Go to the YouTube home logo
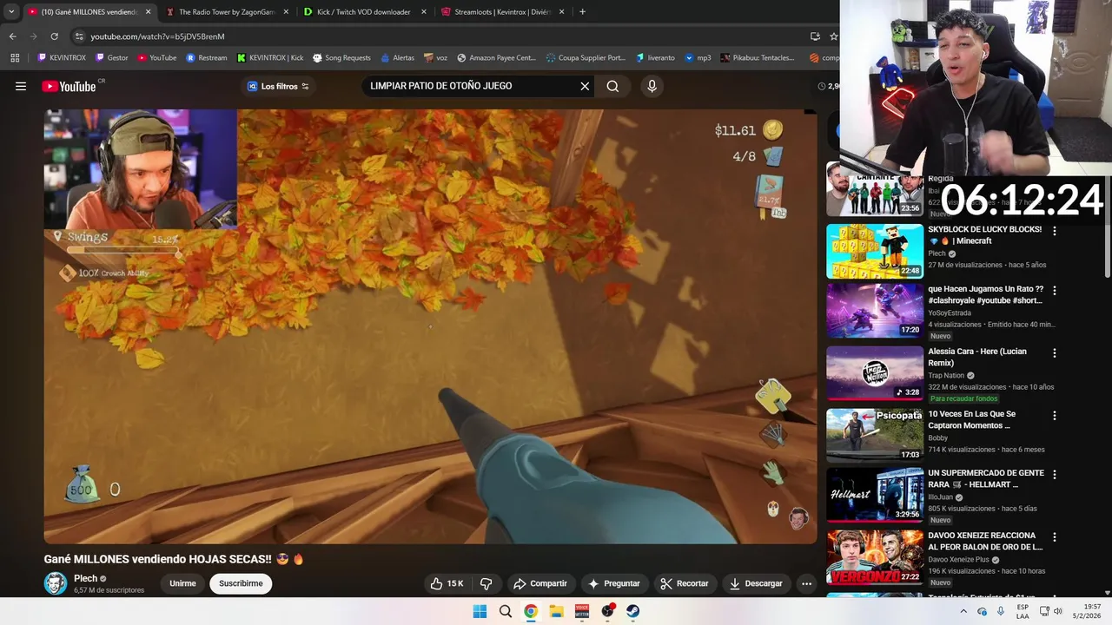The image size is (1112, 625). point(69,86)
